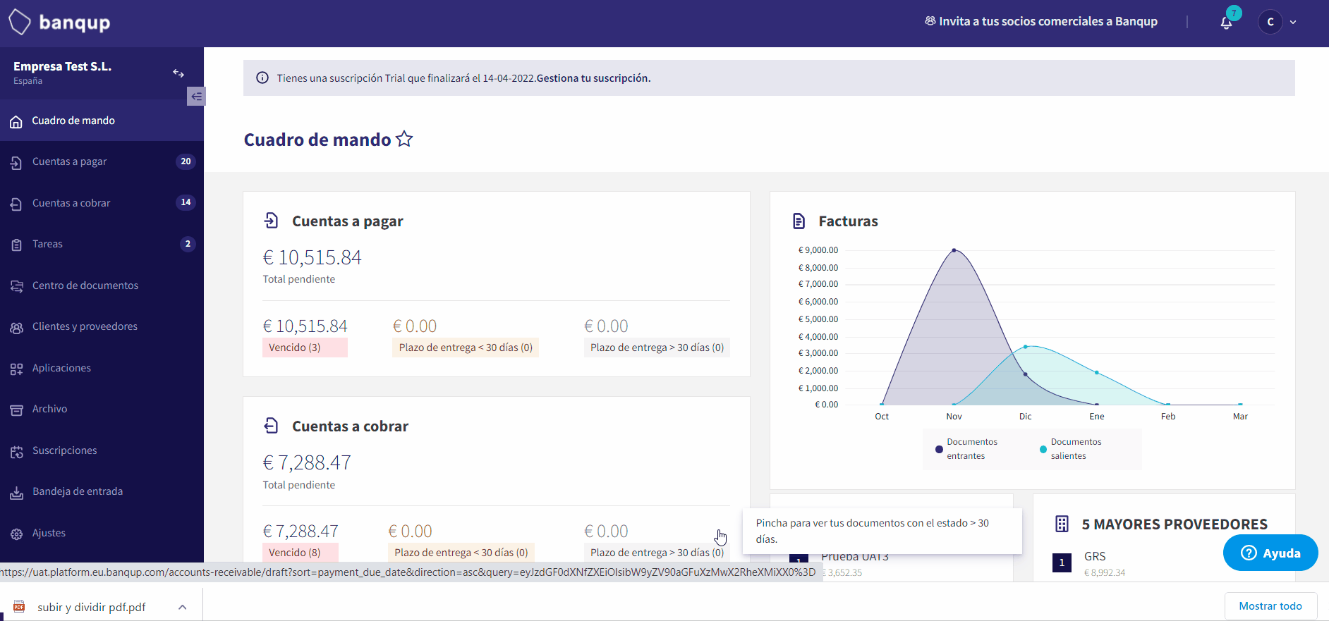Click the 5 Mayores Proveedores building icon
The image size is (1329, 621).
click(x=1062, y=524)
